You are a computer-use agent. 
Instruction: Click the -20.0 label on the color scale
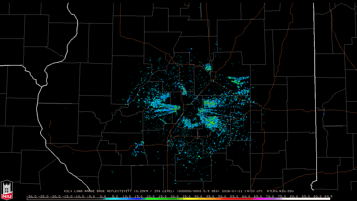click(x=56, y=196)
